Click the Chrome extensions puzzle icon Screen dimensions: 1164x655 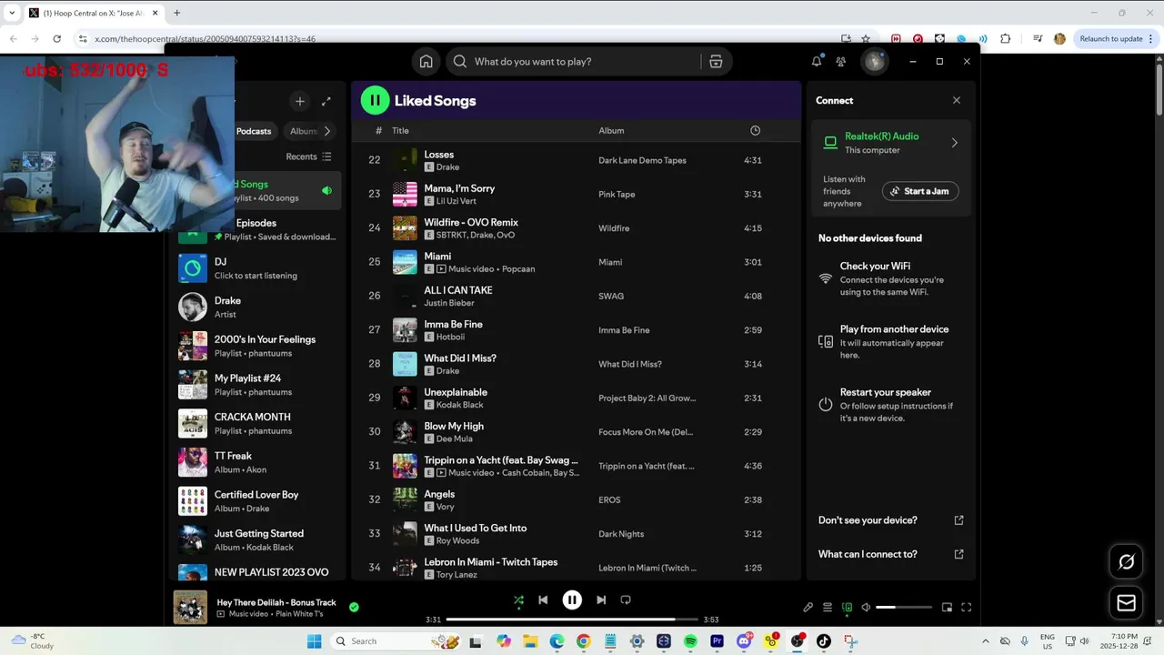(1005, 38)
